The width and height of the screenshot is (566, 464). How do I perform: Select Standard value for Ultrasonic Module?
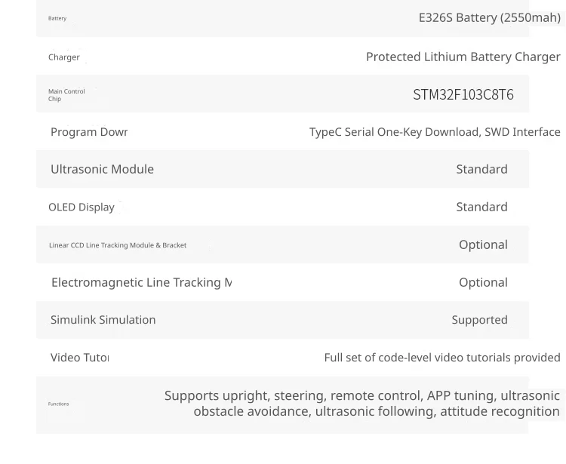482,169
